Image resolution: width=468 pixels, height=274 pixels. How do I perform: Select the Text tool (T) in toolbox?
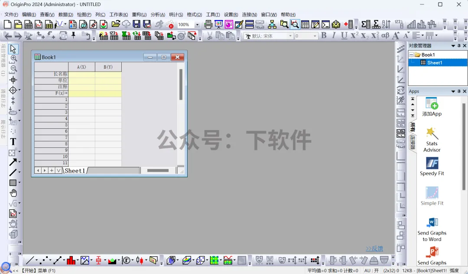(x=13, y=142)
